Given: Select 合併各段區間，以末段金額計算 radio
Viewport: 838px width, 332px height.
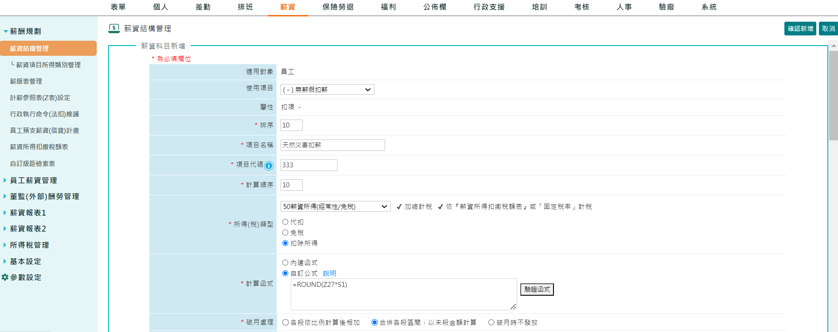Looking at the screenshot, I should pos(374,322).
